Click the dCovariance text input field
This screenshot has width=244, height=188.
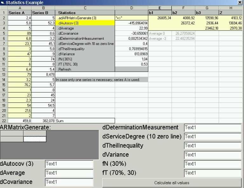69,182
